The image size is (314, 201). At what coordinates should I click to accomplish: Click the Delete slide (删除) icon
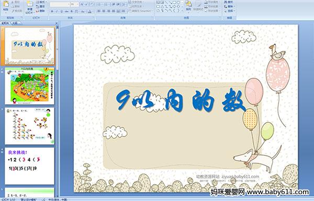(40, 11)
